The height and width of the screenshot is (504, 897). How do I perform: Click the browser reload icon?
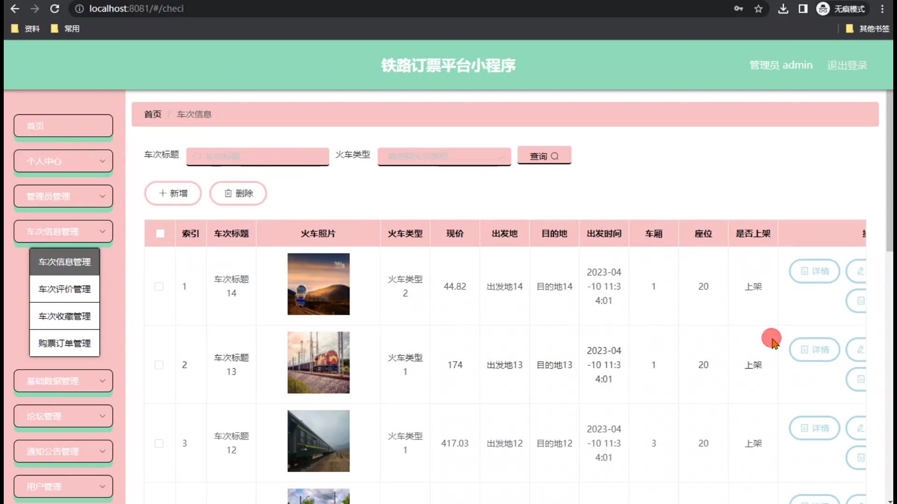click(x=55, y=8)
